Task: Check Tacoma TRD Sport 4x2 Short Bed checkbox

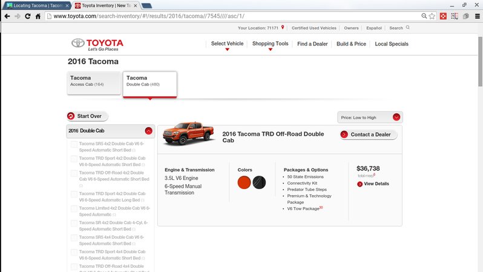Action: 74,159
